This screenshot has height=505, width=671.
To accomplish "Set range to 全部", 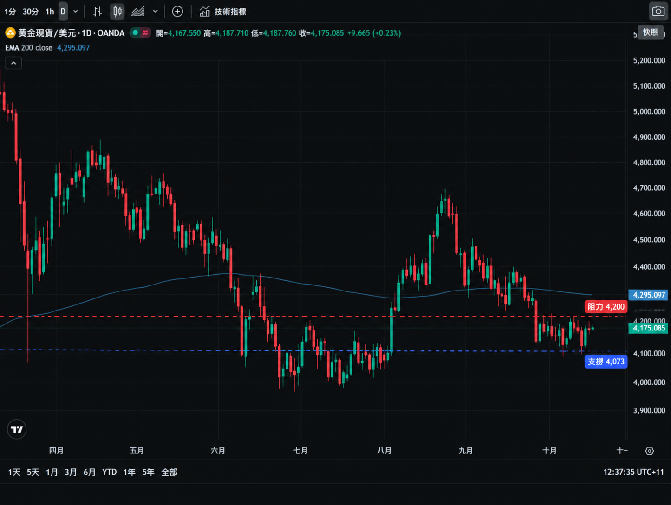I will click(x=169, y=472).
